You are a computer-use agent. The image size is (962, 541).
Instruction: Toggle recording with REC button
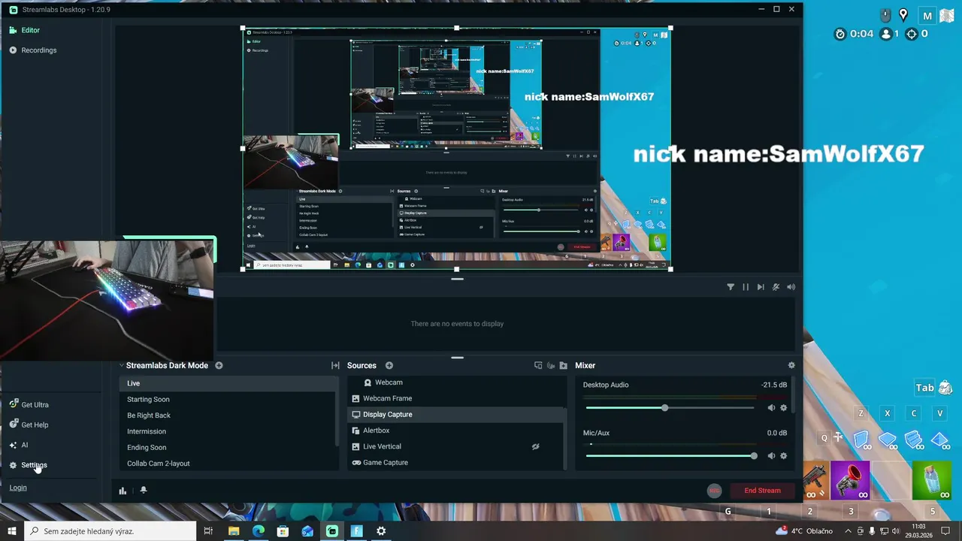[x=715, y=491]
